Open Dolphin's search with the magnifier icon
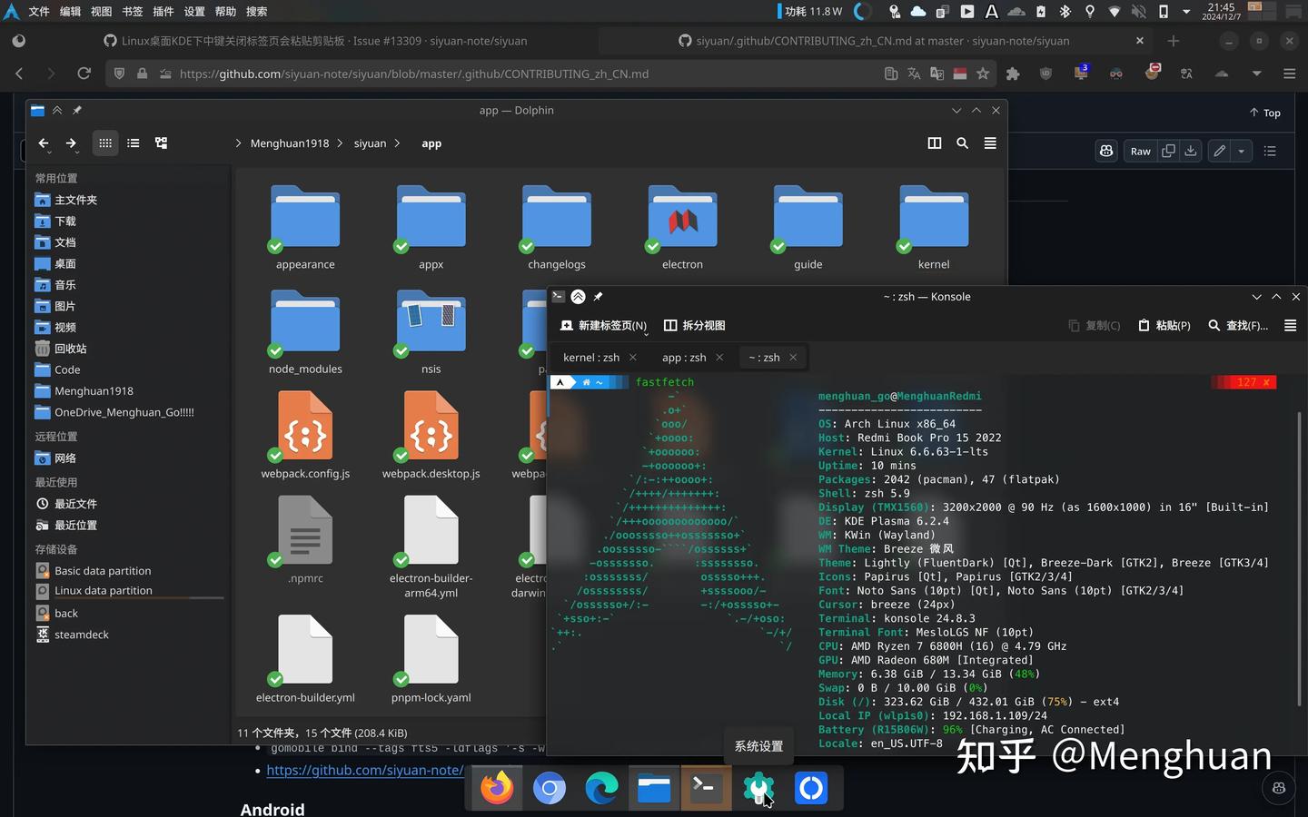Viewport: 1308px width, 817px height. click(x=963, y=143)
